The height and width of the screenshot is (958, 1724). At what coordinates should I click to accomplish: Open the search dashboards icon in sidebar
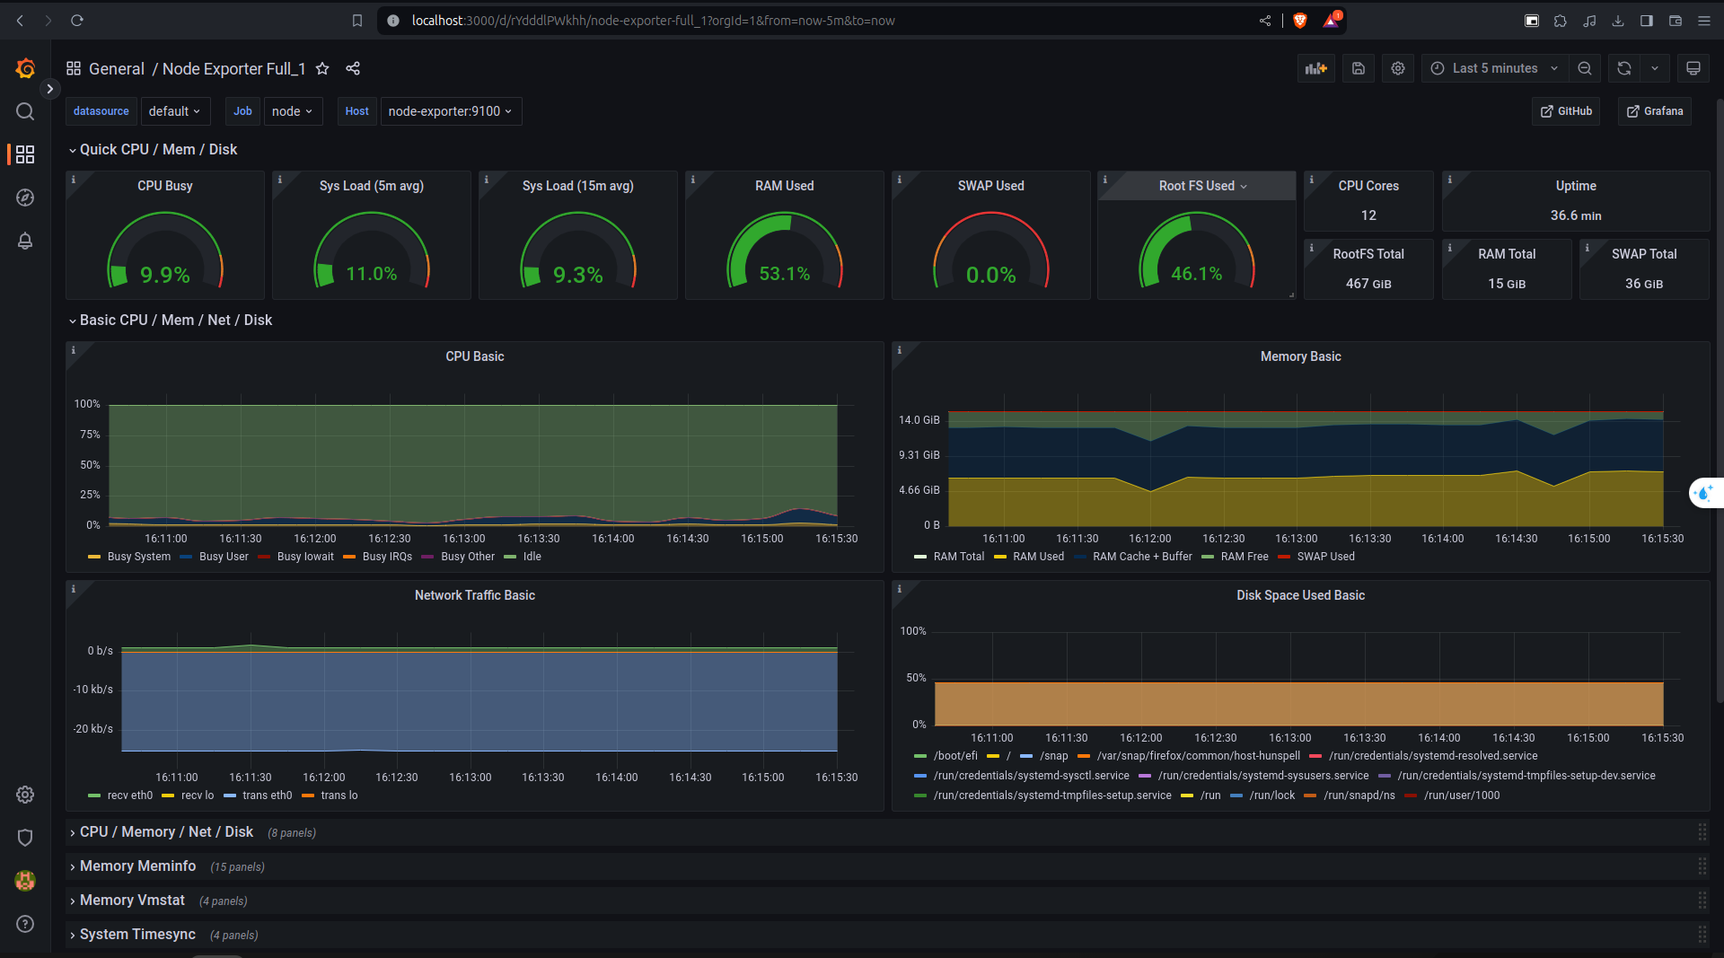[x=25, y=111]
